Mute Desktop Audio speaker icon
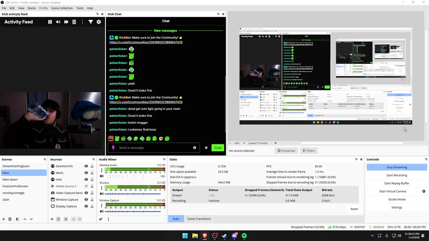429x241 pixels. (102, 176)
